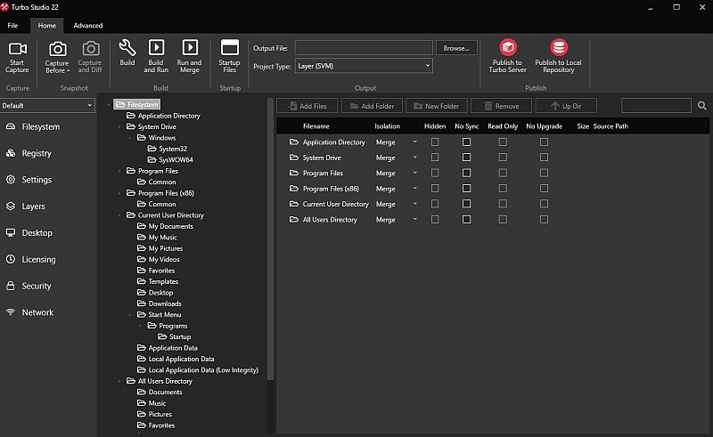
Task: Sort by Filename column header
Action: coord(316,126)
